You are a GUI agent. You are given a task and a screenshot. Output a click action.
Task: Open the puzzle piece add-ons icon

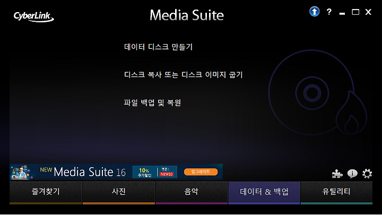pos(337,174)
